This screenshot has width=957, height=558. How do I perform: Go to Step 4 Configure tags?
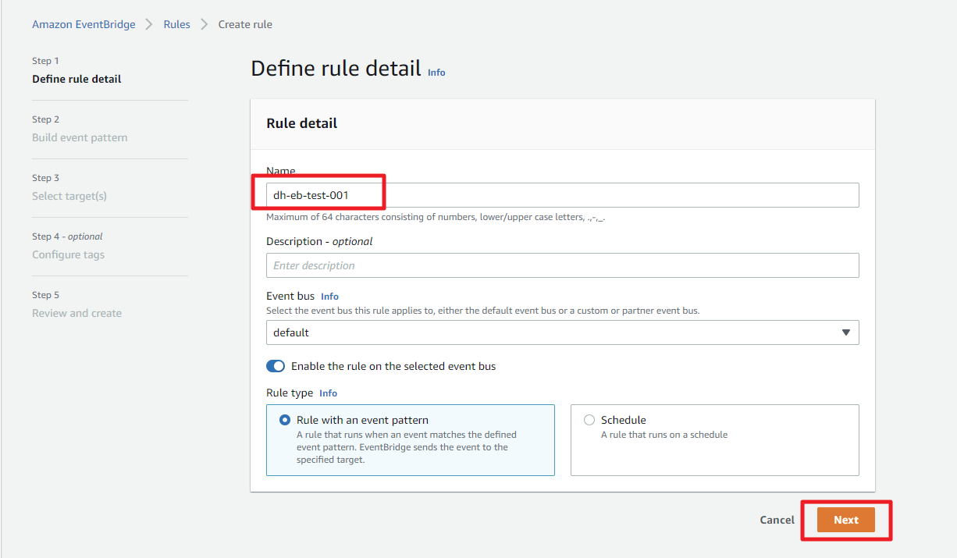(x=68, y=254)
